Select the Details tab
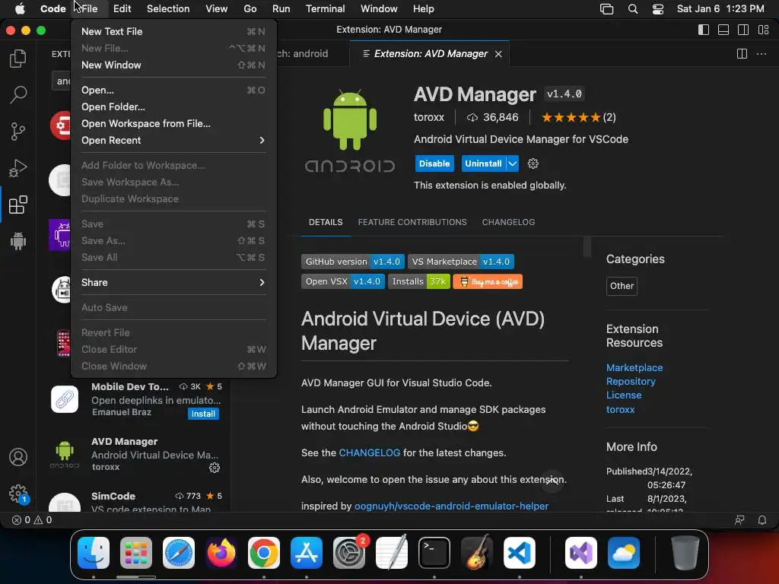The height and width of the screenshot is (584, 779). tap(326, 222)
